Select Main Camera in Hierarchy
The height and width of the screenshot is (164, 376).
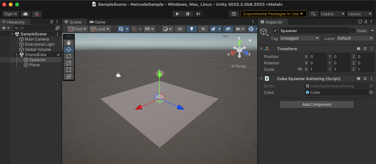coord(37,39)
